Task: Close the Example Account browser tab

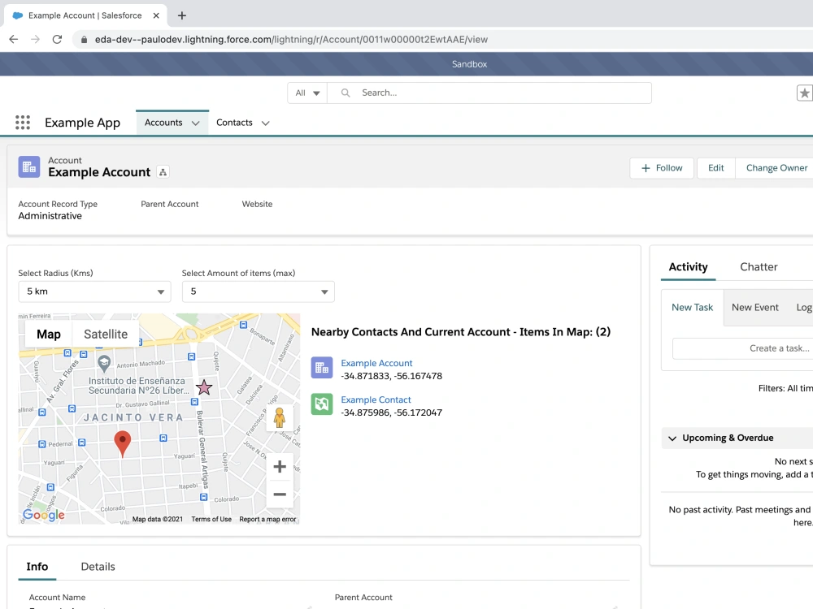Action: pyautogui.click(x=156, y=15)
